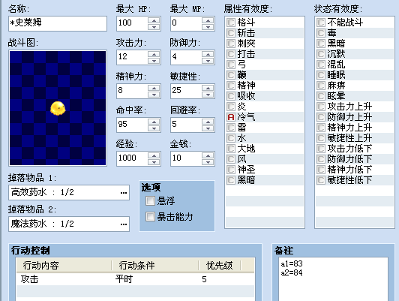Click the 睡眠 state rank icon
This screenshot has height=301, width=399.
pos(321,75)
